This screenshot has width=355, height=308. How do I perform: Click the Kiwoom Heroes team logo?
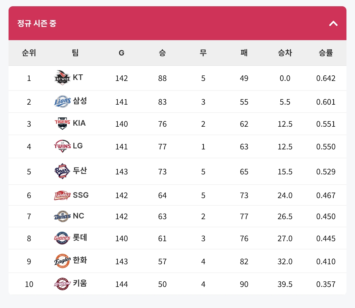[x=62, y=284]
